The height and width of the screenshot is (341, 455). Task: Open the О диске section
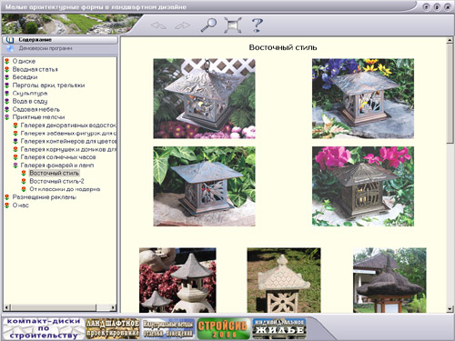click(24, 61)
